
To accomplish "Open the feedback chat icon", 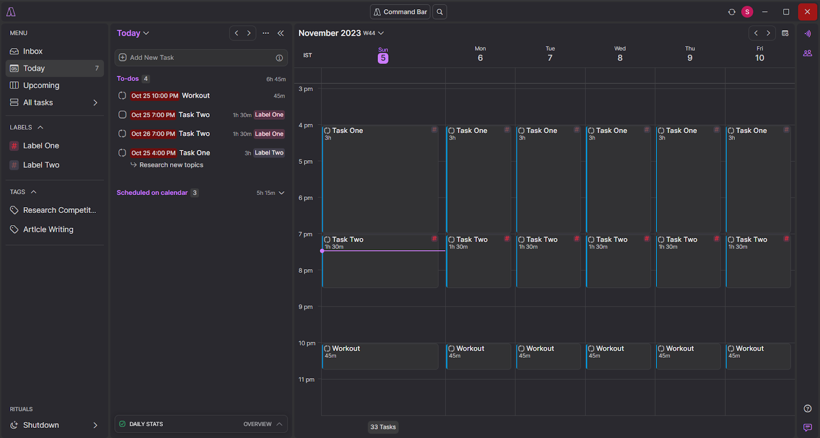I will point(808,427).
